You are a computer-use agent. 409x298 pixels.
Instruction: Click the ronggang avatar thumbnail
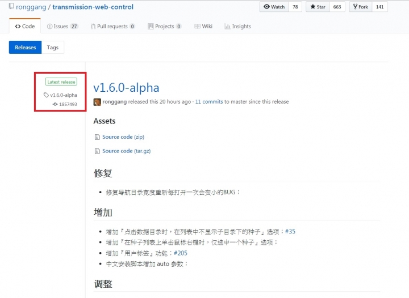(x=97, y=102)
